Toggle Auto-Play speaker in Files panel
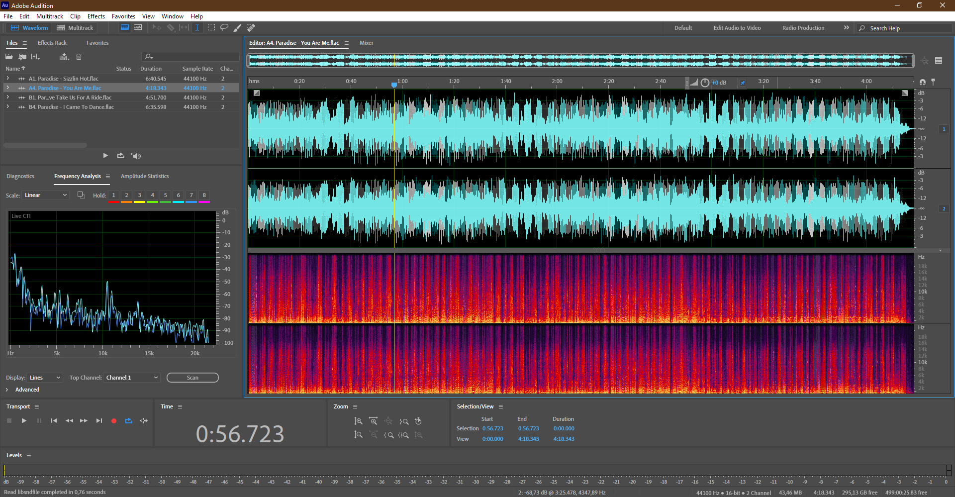 (136, 156)
